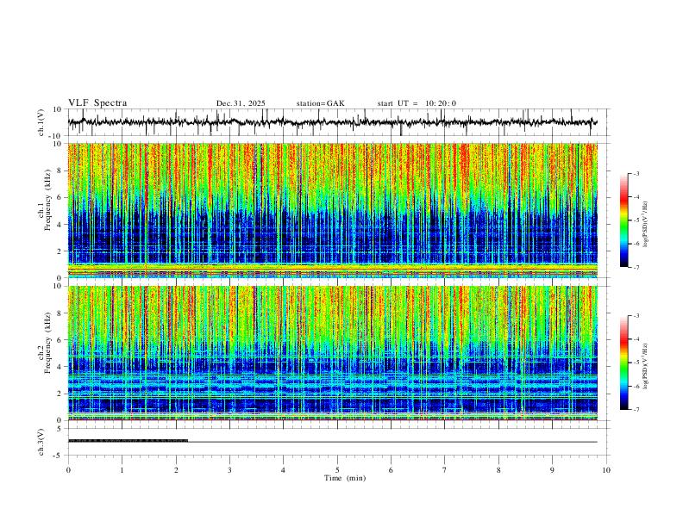683x527 pixels.
Task: Click the '-3' tick on the upper color bar
Action: point(636,173)
